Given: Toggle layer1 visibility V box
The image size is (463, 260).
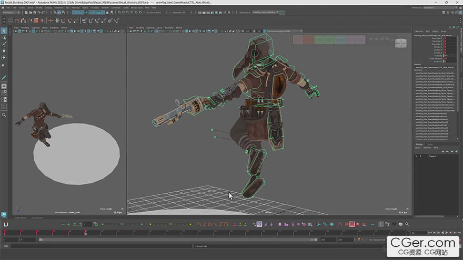Looking at the screenshot, I should tap(416, 156).
